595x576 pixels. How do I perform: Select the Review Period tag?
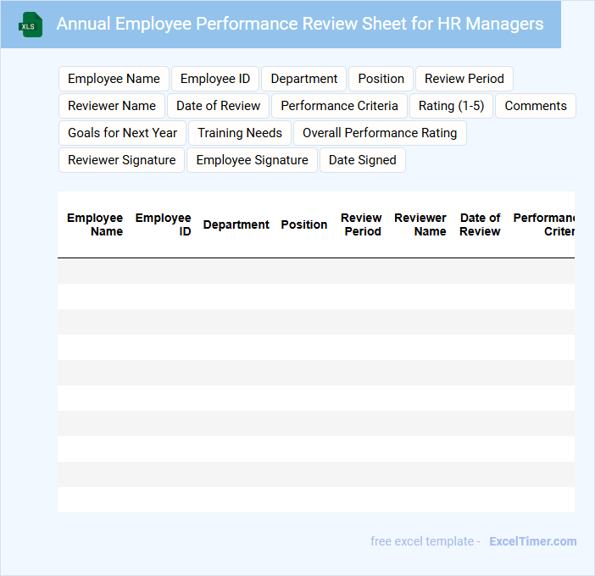pyautogui.click(x=464, y=79)
